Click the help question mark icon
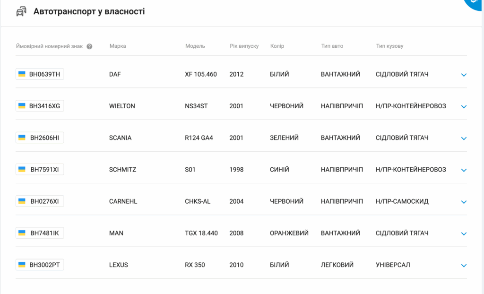 point(89,46)
